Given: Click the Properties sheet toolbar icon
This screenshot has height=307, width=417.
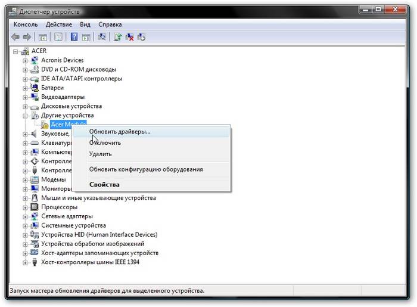Looking at the screenshot, I should 58,37.
